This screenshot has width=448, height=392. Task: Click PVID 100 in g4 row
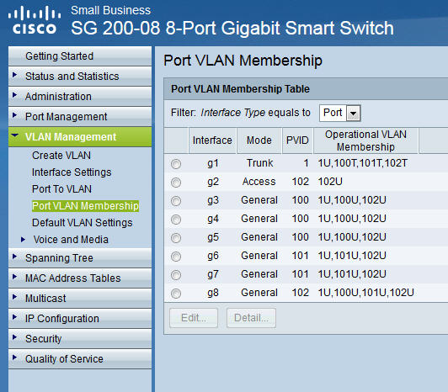301,219
